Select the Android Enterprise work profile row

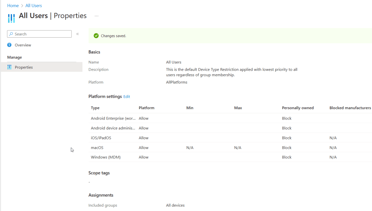(x=113, y=118)
